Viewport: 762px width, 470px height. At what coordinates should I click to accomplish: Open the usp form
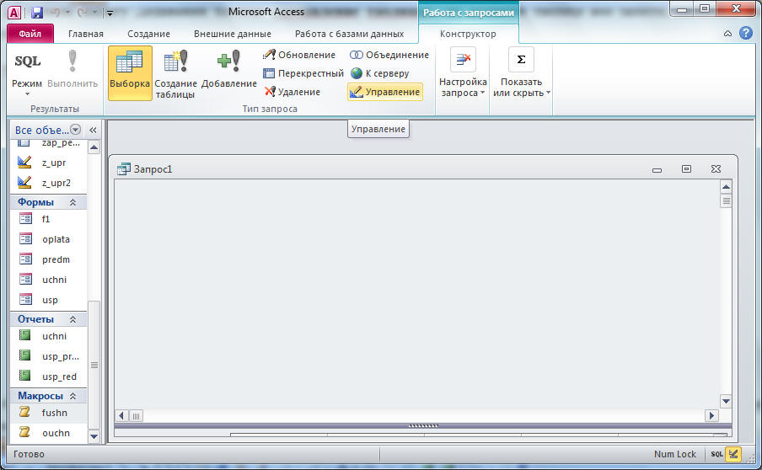click(x=48, y=300)
